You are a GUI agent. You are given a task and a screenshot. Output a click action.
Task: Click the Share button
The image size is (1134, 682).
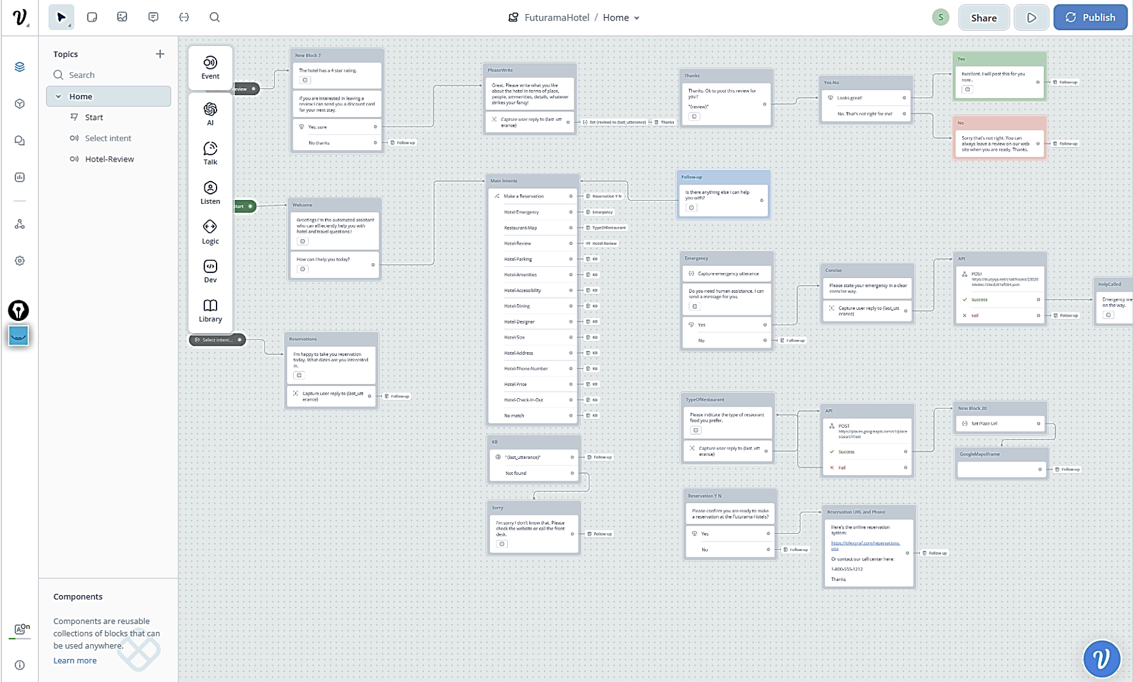[x=983, y=18]
